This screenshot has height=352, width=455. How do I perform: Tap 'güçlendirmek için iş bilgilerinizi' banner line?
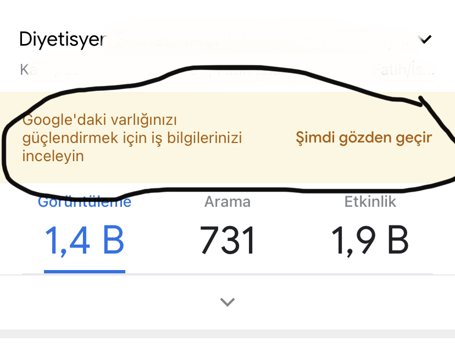click(132, 137)
